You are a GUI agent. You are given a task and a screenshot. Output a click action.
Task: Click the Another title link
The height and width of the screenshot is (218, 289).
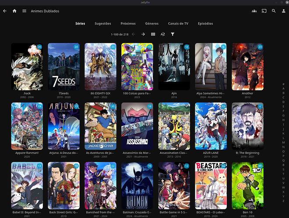click(x=247, y=93)
